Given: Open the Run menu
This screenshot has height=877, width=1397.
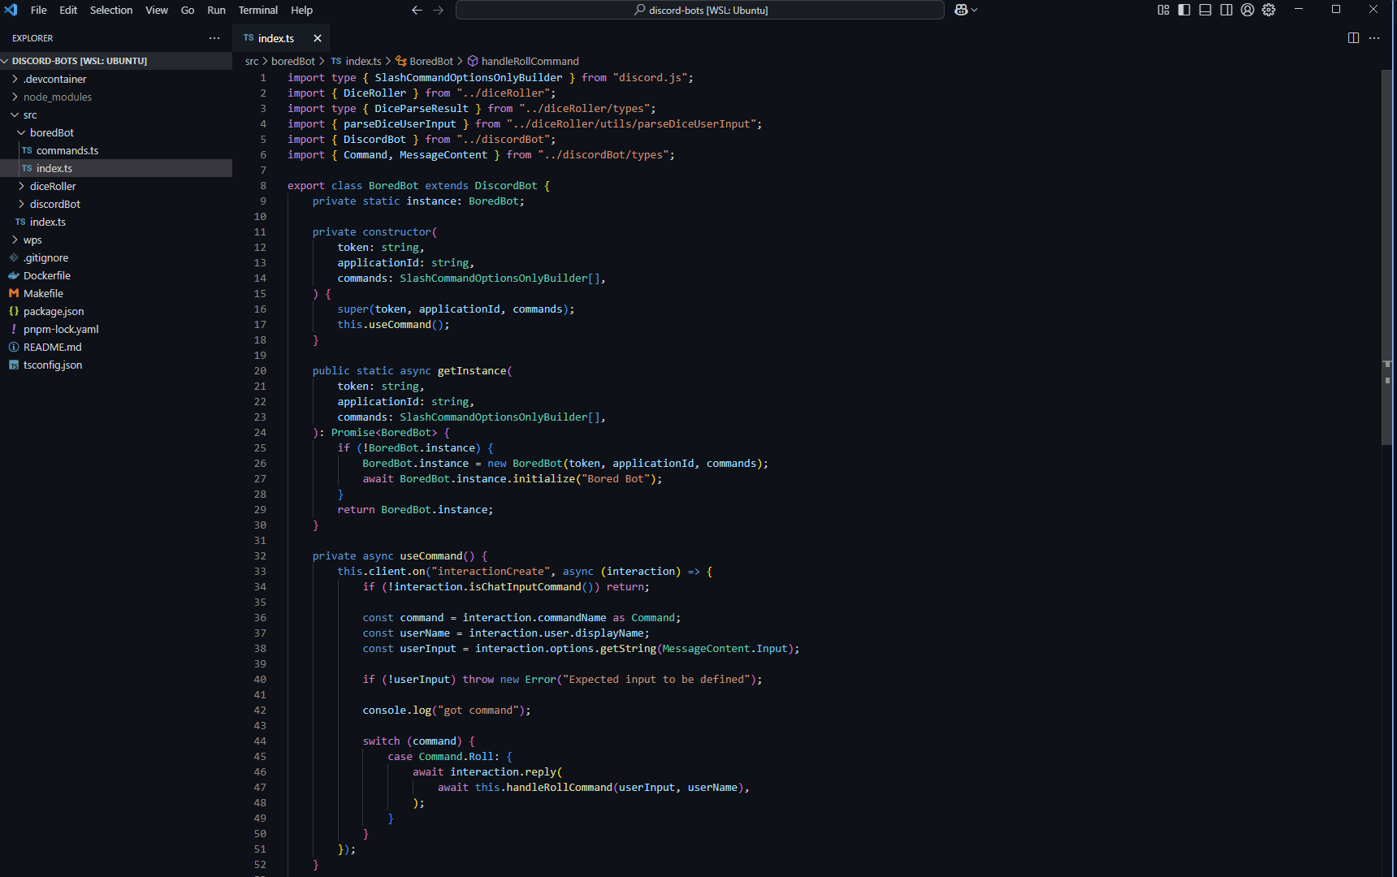Looking at the screenshot, I should 216,10.
